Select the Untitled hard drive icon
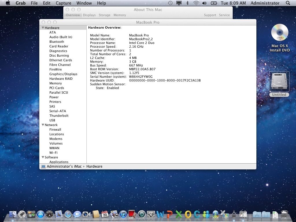This screenshot has width=296, height=222. (x=279, y=82)
